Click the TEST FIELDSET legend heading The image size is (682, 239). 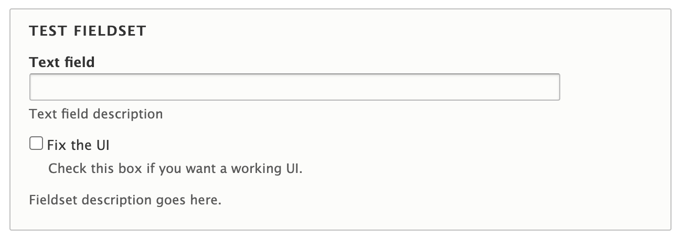coord(88,31)
